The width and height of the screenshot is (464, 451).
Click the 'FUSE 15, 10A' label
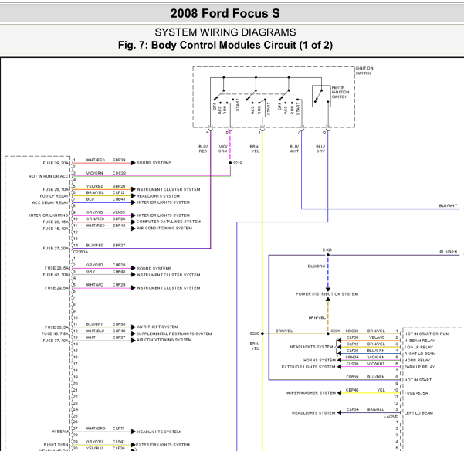click(56, 229)
